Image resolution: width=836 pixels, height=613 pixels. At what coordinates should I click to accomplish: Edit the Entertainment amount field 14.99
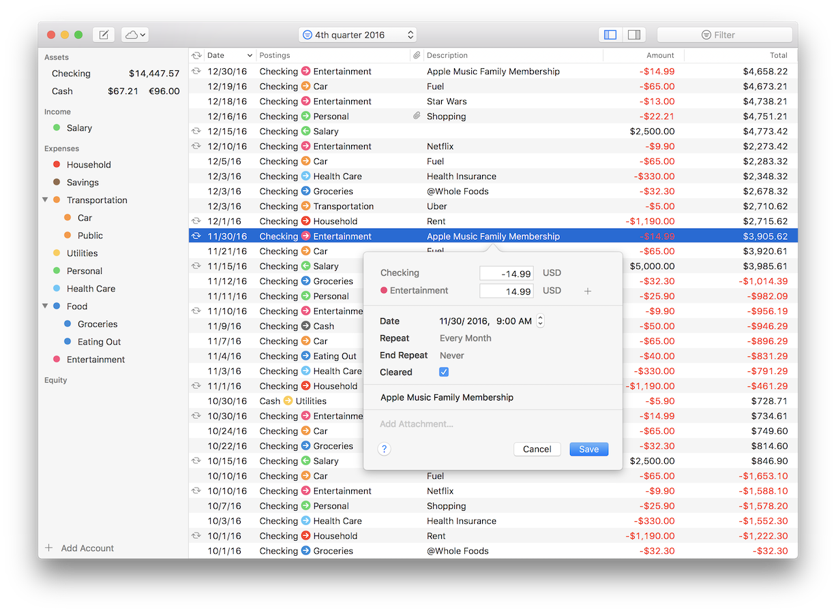point(507,291)
